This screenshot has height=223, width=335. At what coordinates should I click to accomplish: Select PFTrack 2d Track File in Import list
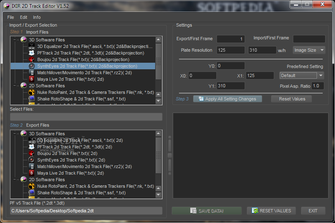click(91, 53)
